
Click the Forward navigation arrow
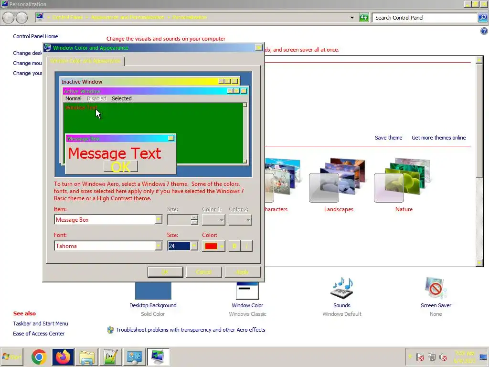[21, 18]
